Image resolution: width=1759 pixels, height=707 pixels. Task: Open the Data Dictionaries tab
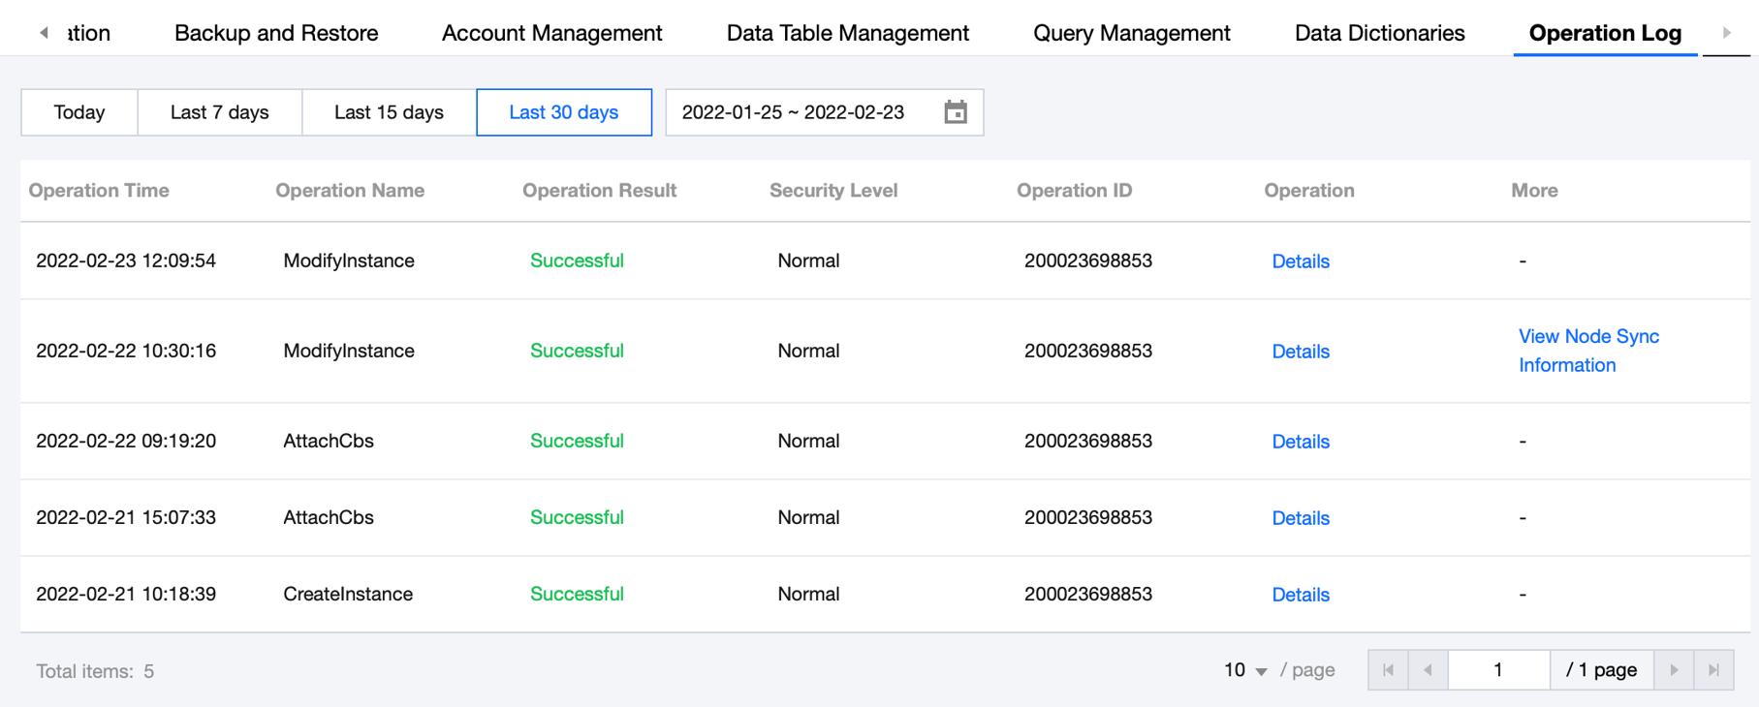pyautogui.click(x=1379, y=33)
